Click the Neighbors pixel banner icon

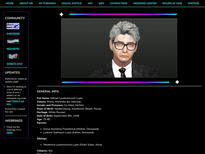[x=13, y=41]
